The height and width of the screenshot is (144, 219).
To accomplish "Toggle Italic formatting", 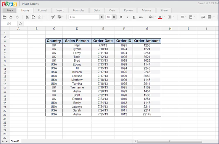I will [x=128, y=17].
